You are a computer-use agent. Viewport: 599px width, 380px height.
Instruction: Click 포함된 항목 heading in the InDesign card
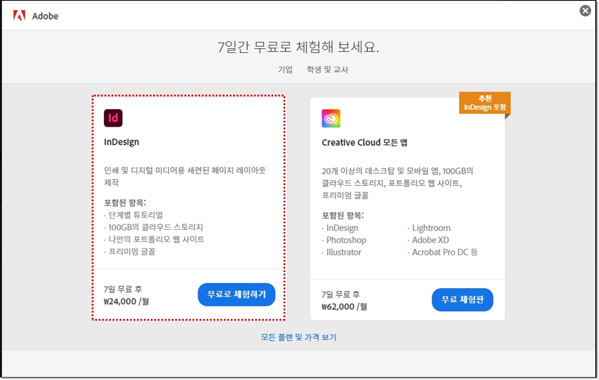125,203
